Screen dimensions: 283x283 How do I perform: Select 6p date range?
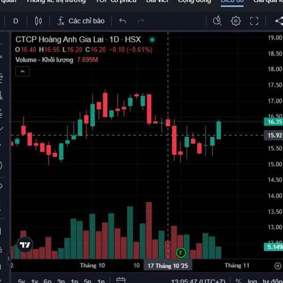click(x=48, y=281)
